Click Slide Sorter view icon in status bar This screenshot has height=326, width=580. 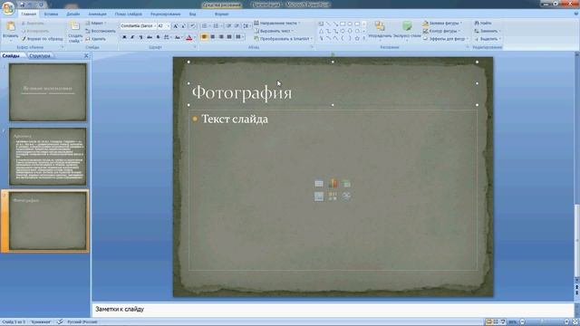pyautogui.click(x=496, y=322)
